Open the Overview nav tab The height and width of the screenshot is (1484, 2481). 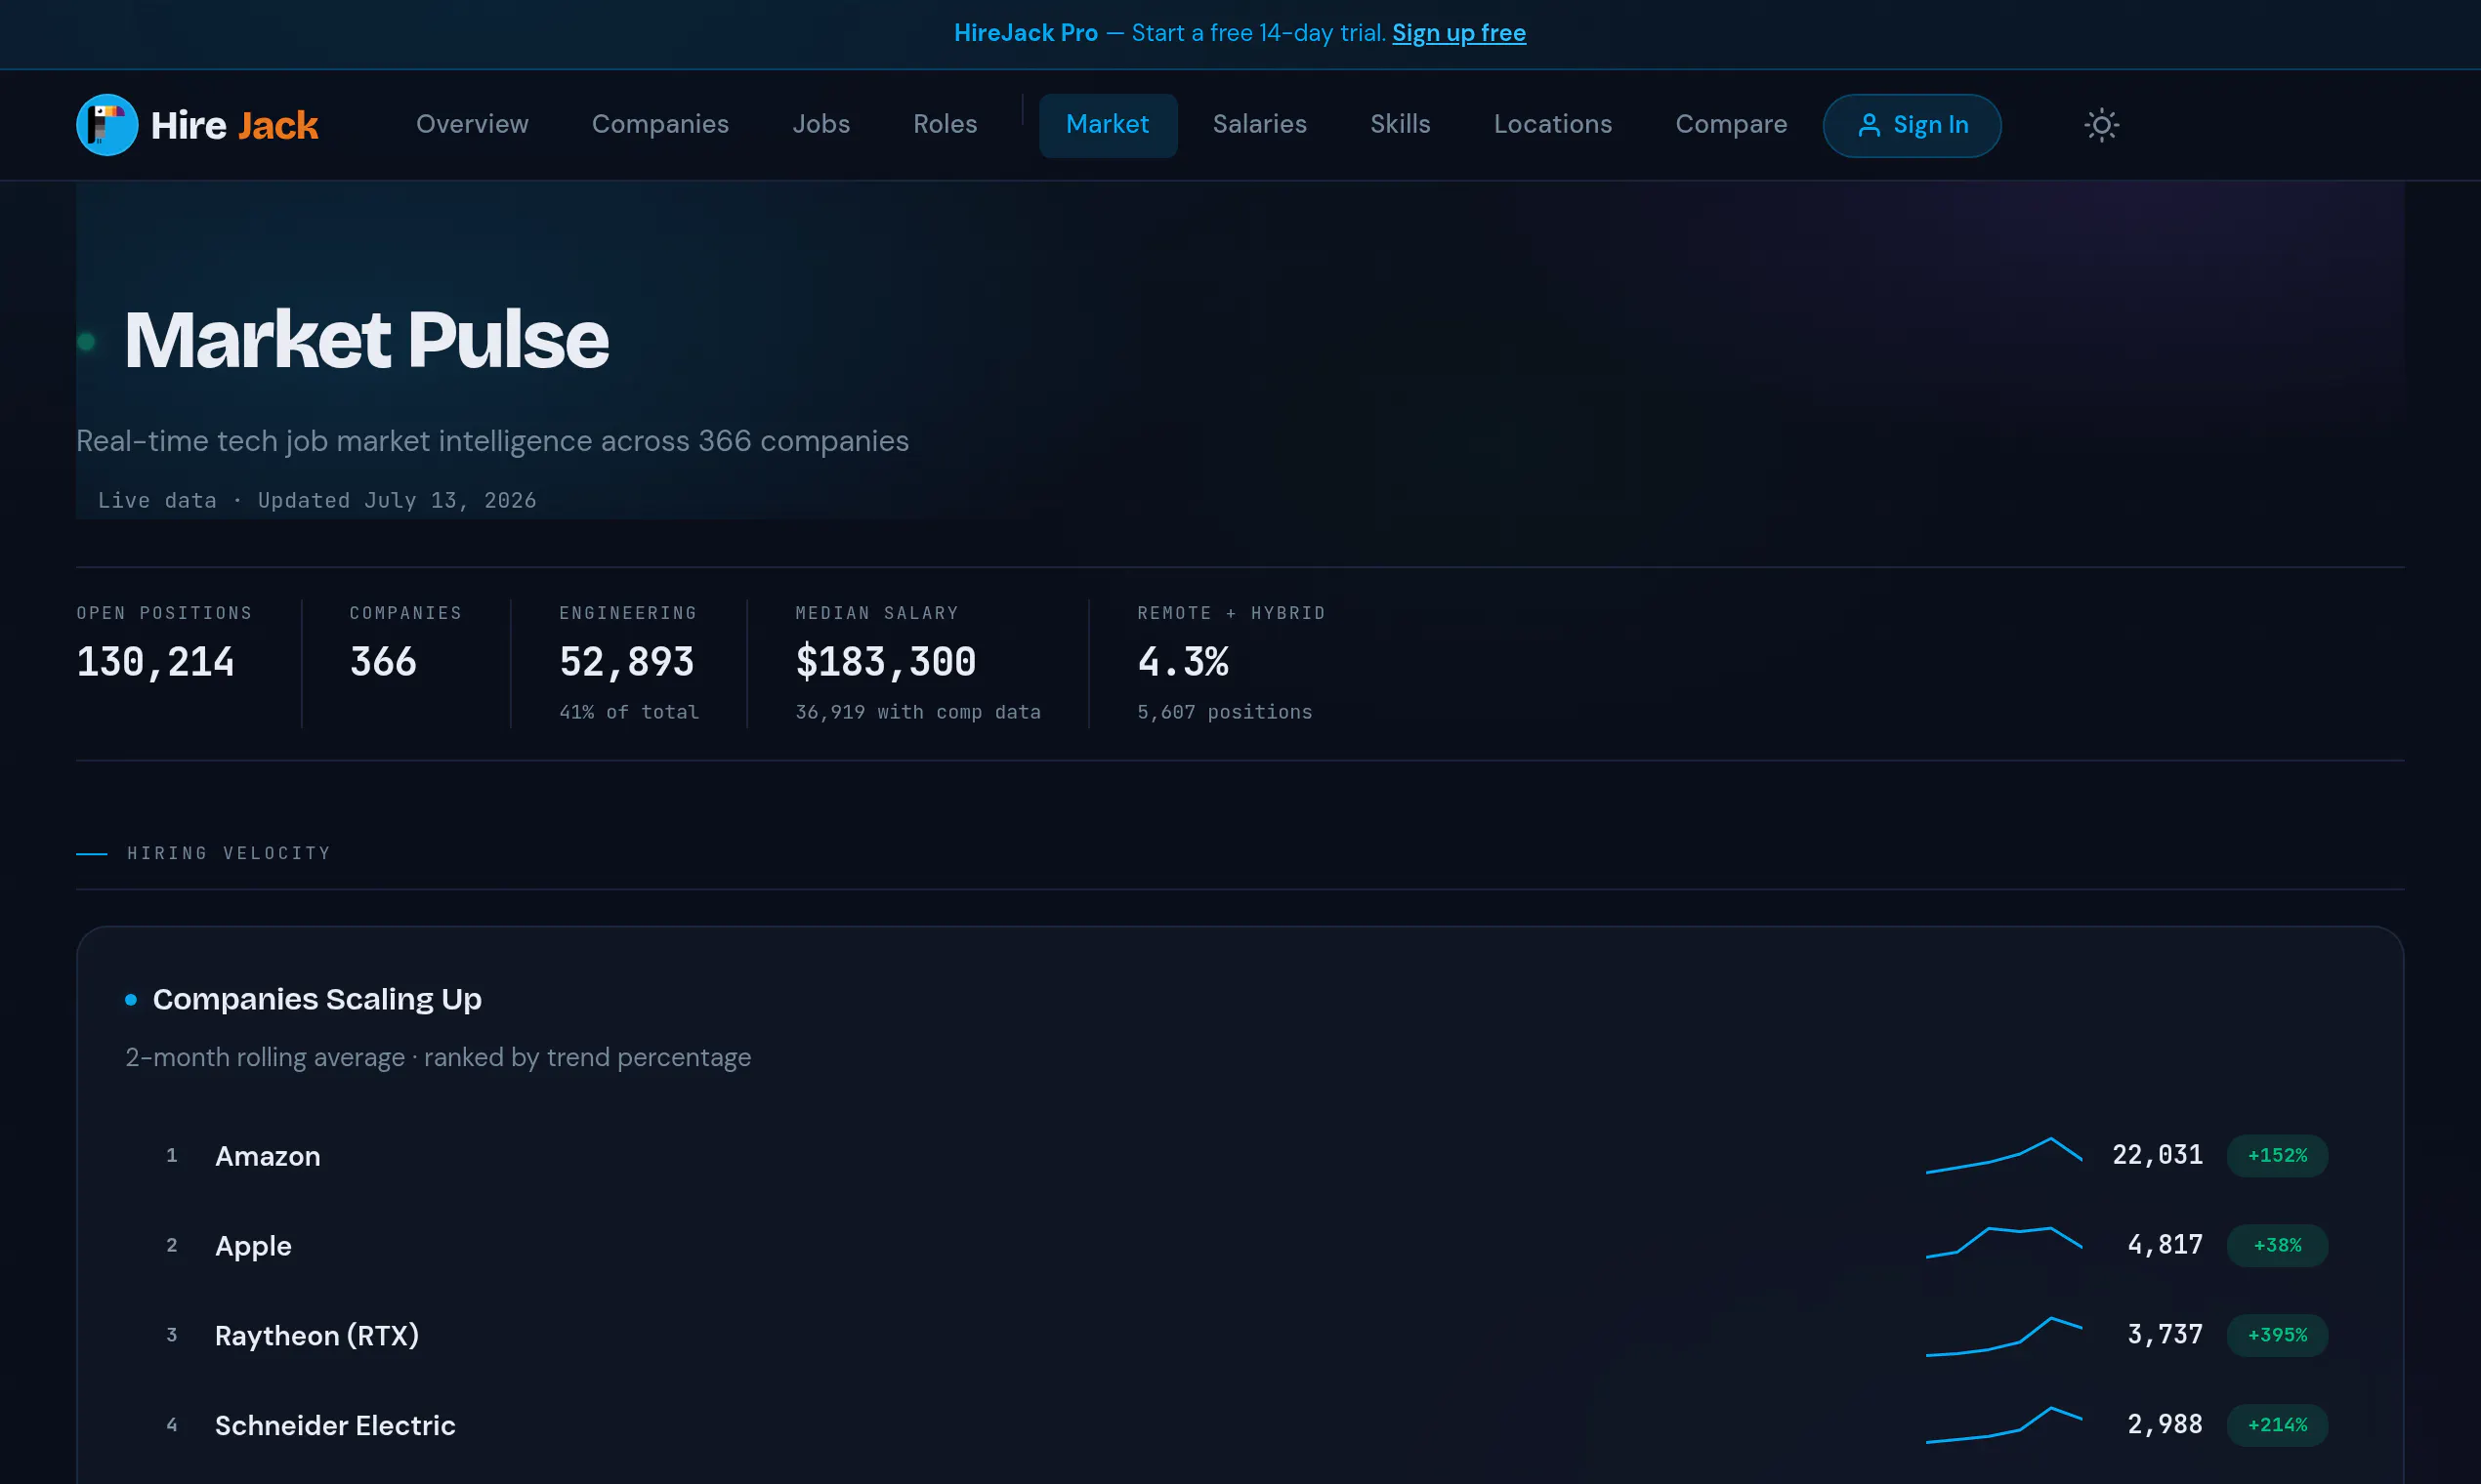click(472, 124)
